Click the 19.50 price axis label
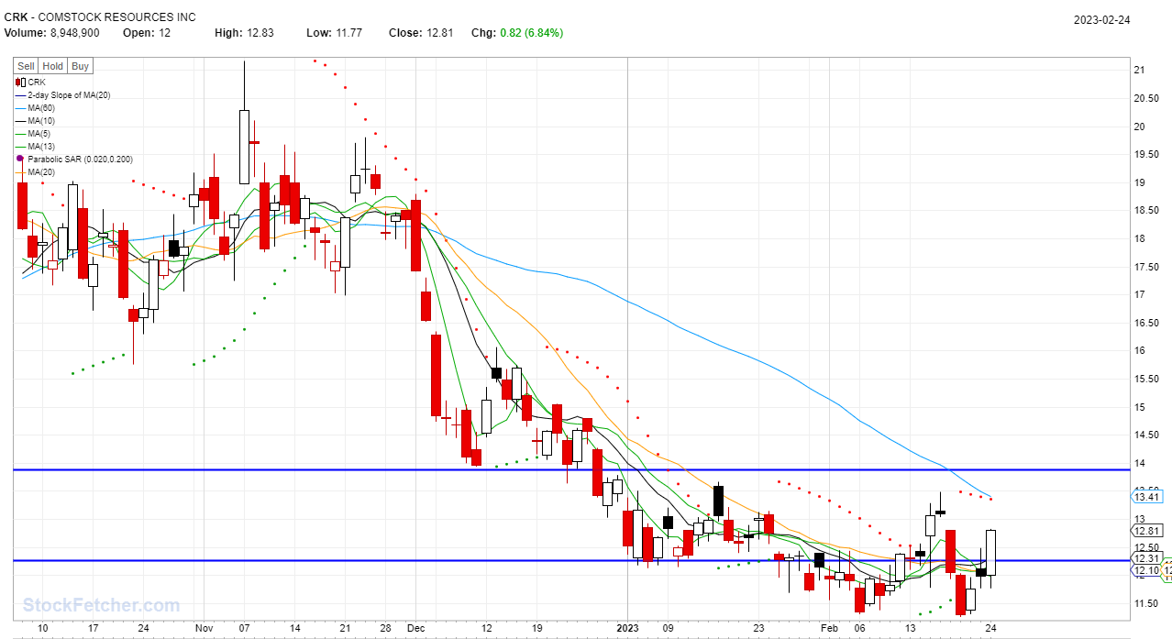1172x639 pixels. pyautogui.click(x=1144, y=155)
